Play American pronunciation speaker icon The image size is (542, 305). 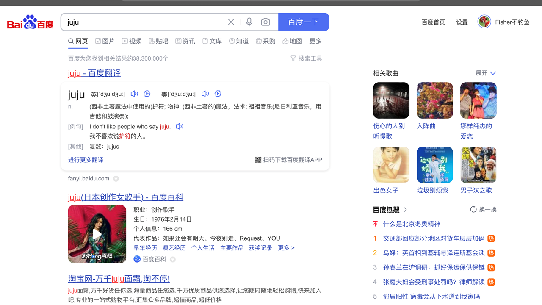(x=205, y=94)
